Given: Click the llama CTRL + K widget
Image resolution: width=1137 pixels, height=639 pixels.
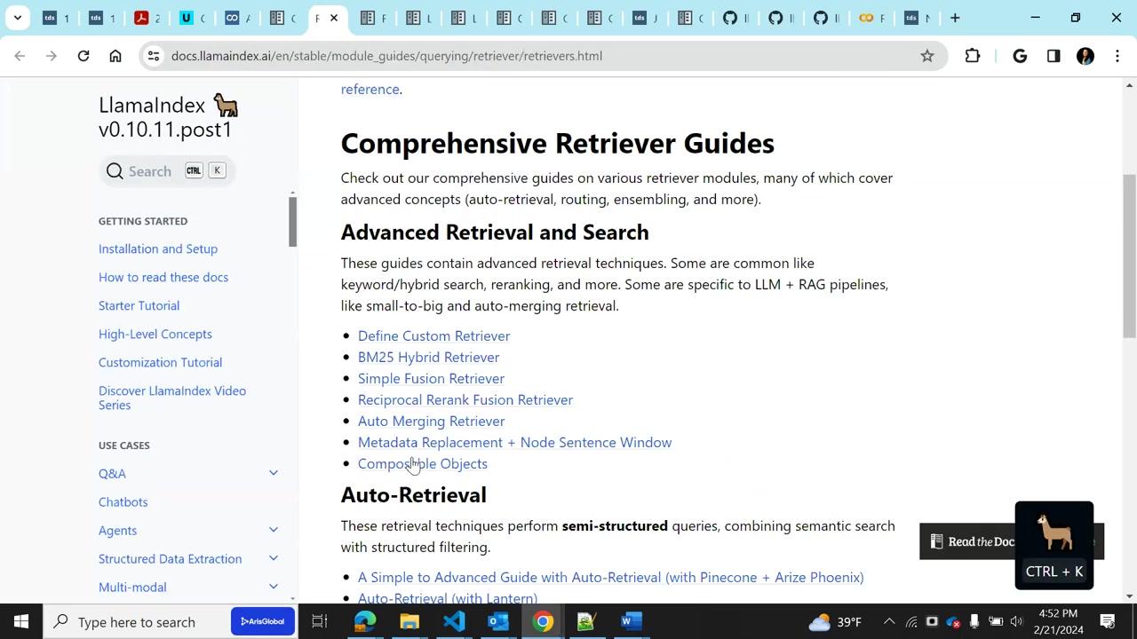Looking at the screenshot, I should pos(1054,545).
